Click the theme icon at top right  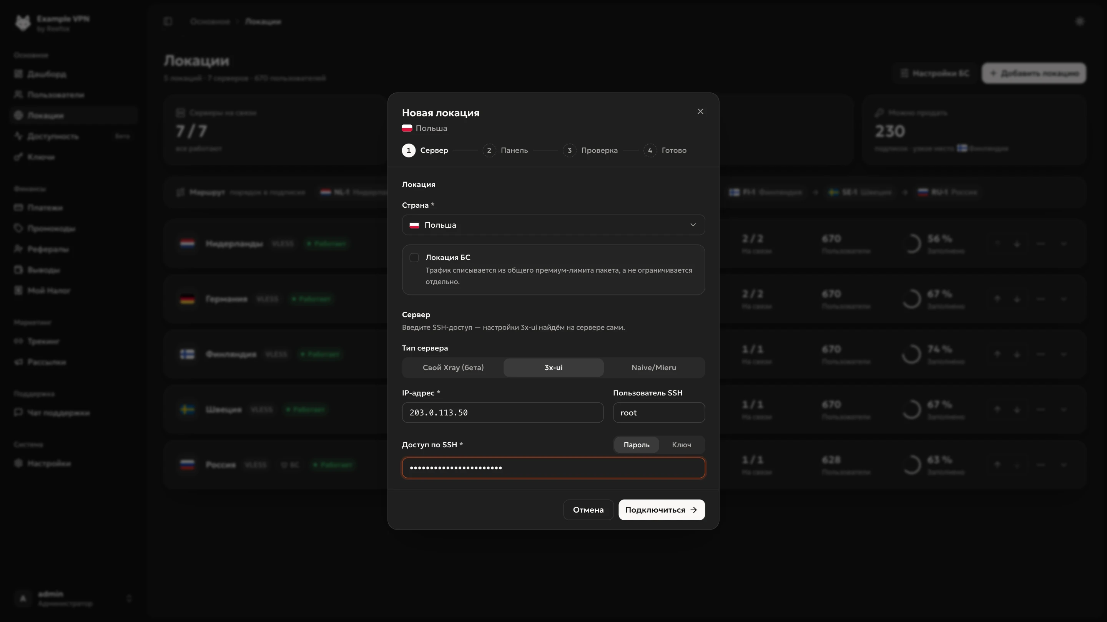[x=1079, y=21]
